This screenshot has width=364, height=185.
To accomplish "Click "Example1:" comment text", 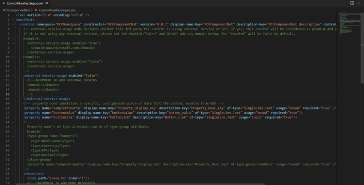I will pyautogui.click(x=32, y=38).
